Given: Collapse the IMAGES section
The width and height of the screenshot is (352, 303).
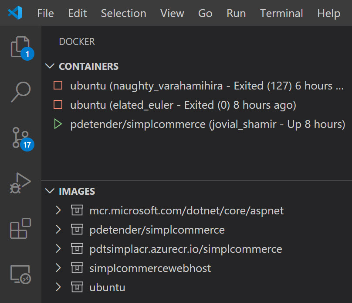Looking at the screenshot, I should [x=51, y=191].
